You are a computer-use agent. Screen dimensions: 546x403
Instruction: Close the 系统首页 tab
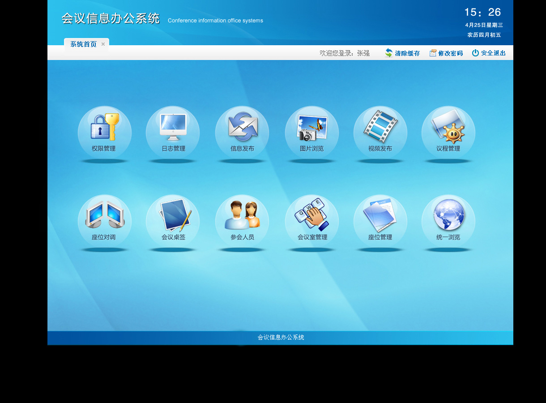click(103, 44)
